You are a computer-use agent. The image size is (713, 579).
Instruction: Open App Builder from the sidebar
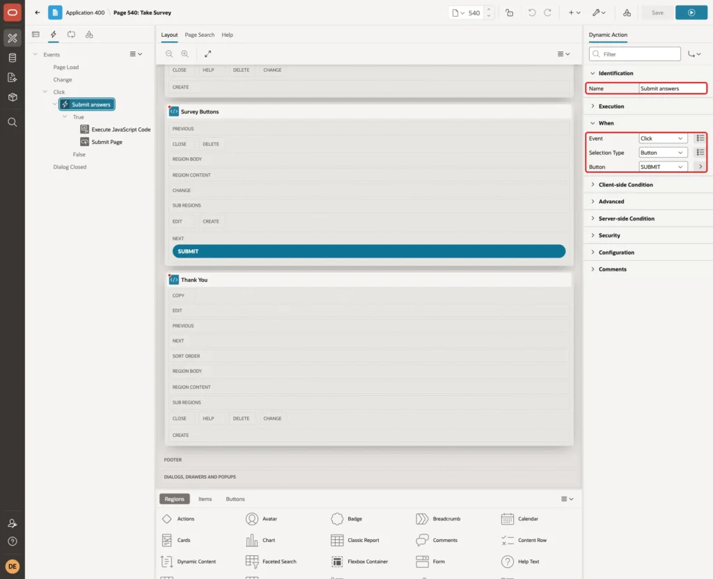[x=13, y=38]
